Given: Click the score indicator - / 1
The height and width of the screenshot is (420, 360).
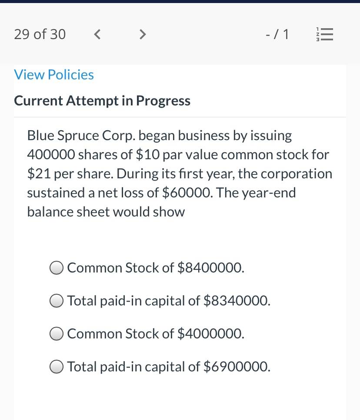Looking at the screenshot, I should coord(277,34).
